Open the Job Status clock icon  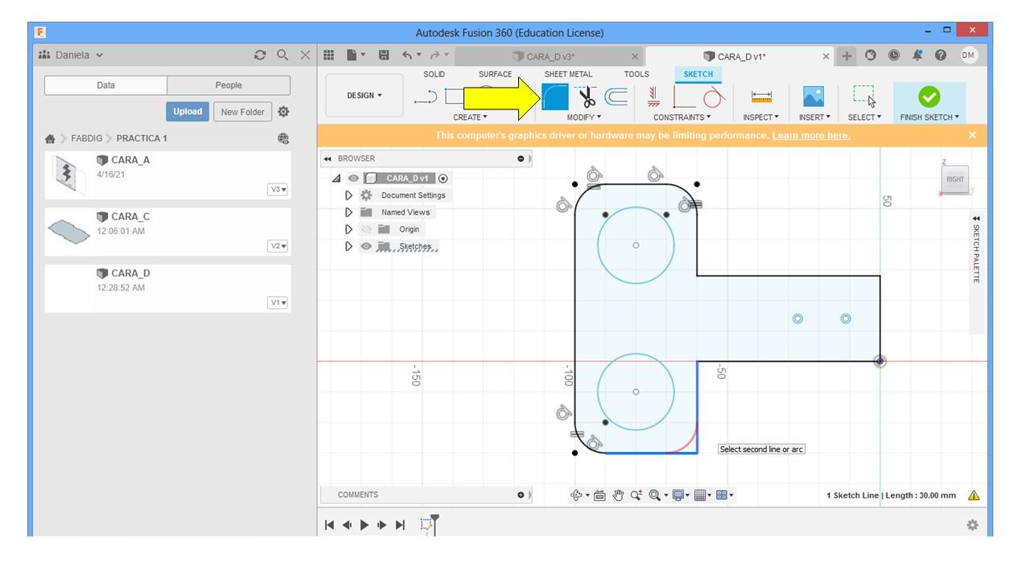894,55
